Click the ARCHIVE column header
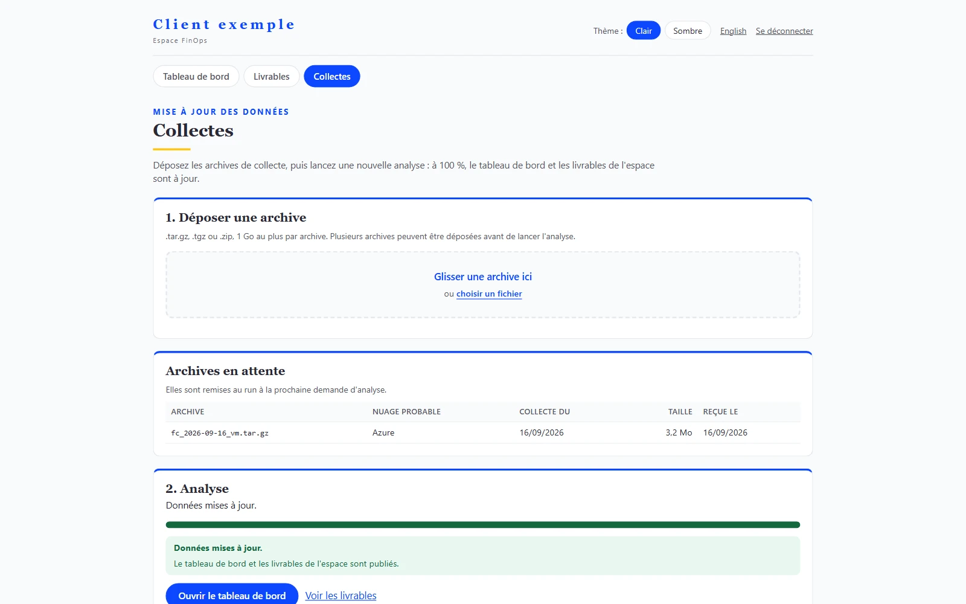 (188, 412)
